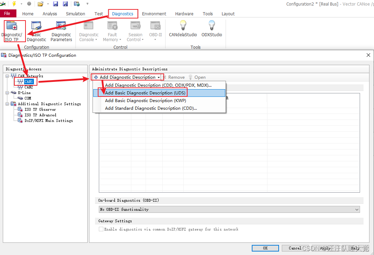
Task: Click the open folder icon in title bar
Action: (x=41, y=4)
